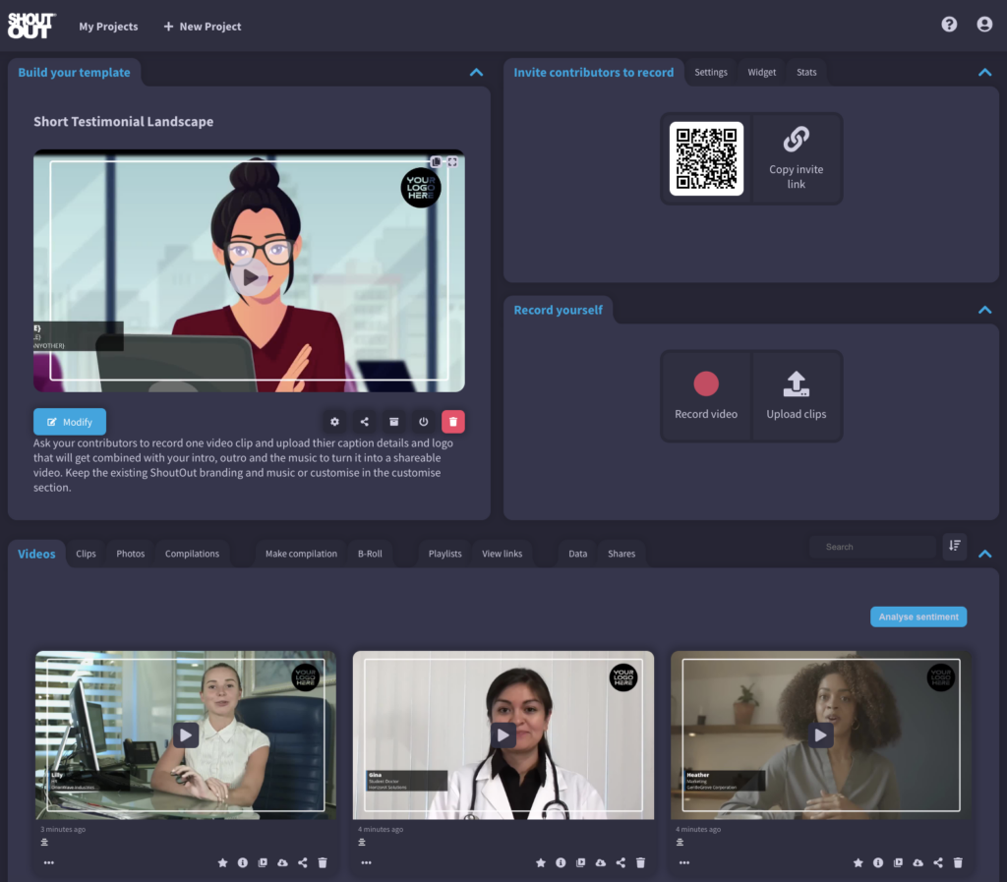
Task: Open template settings gear icon
Action: click(x=334, y=422)
